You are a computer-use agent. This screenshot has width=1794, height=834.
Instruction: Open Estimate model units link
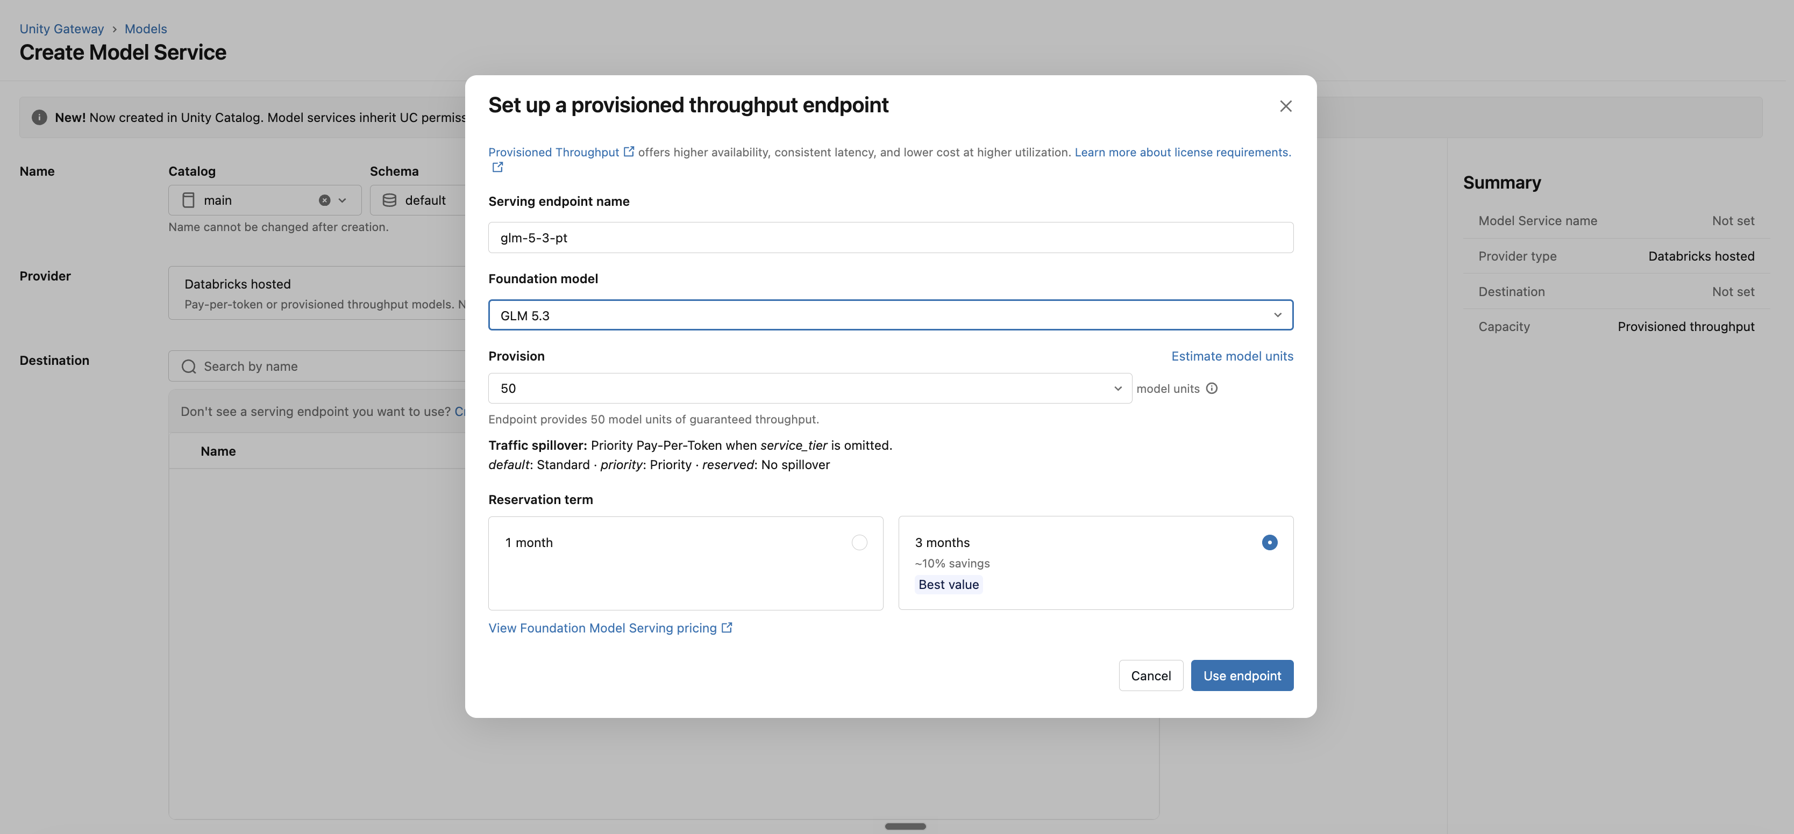click(1232, 356)
